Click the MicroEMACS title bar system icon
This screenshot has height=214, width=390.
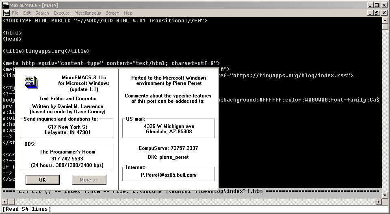[5, 5]
